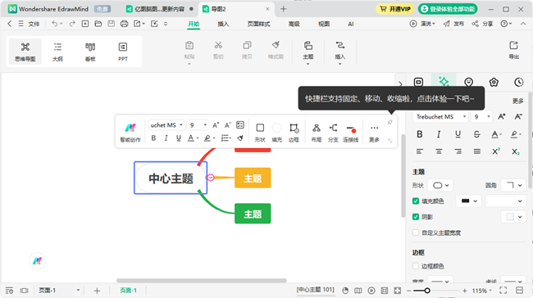The width and height of the screenshot is (533, 298).
Task: Click the open folder icon
Action: [x=98, y=24]
